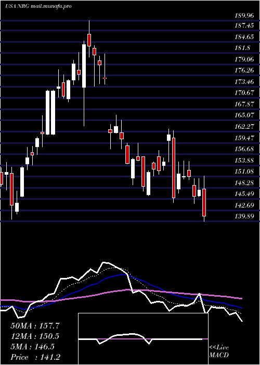The height and width of the screenshot is (365, 260).
Task: Click the '12MA : 150.5' reading
Action: tap(35, 336)
